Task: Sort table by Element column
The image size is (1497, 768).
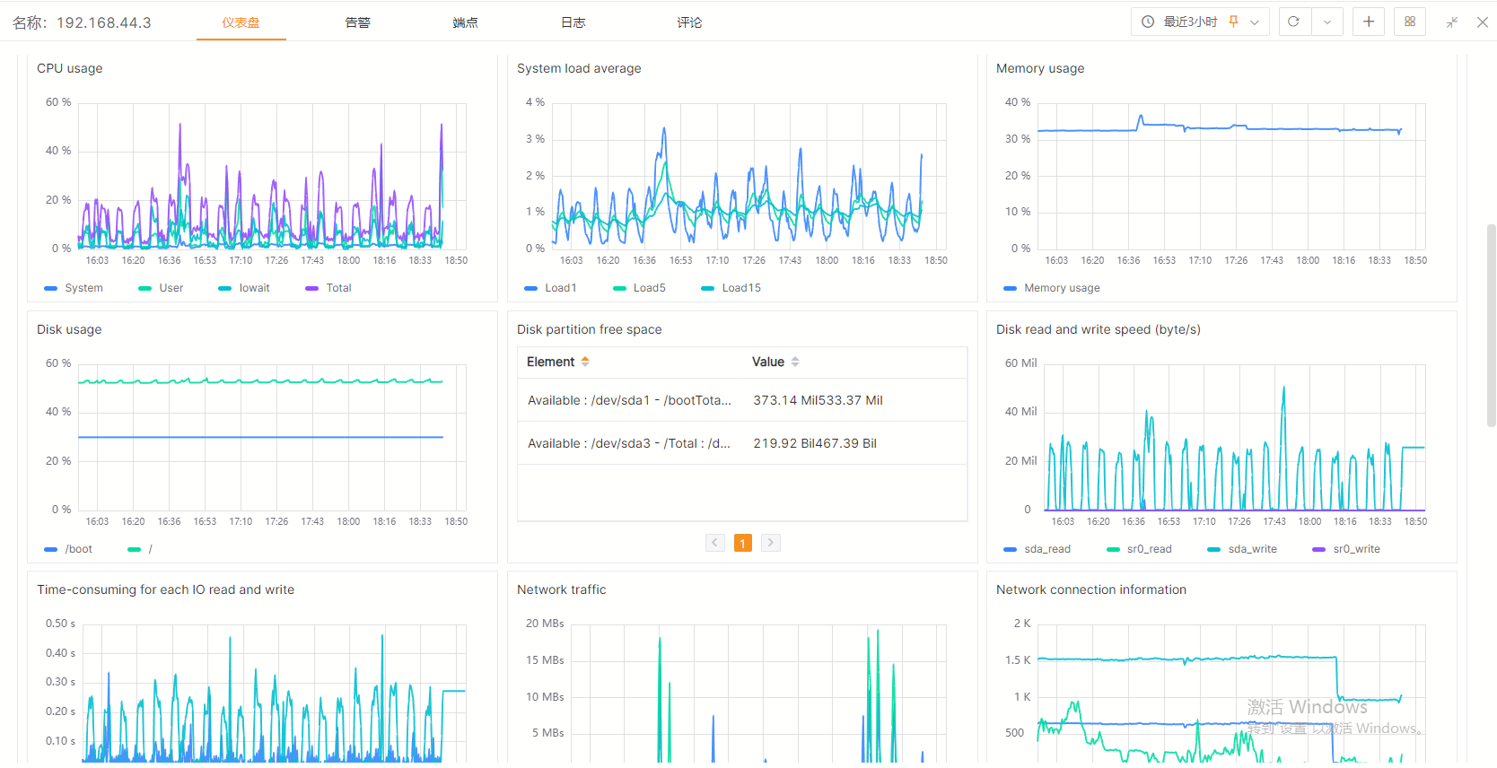Action: tap(585, 362)
